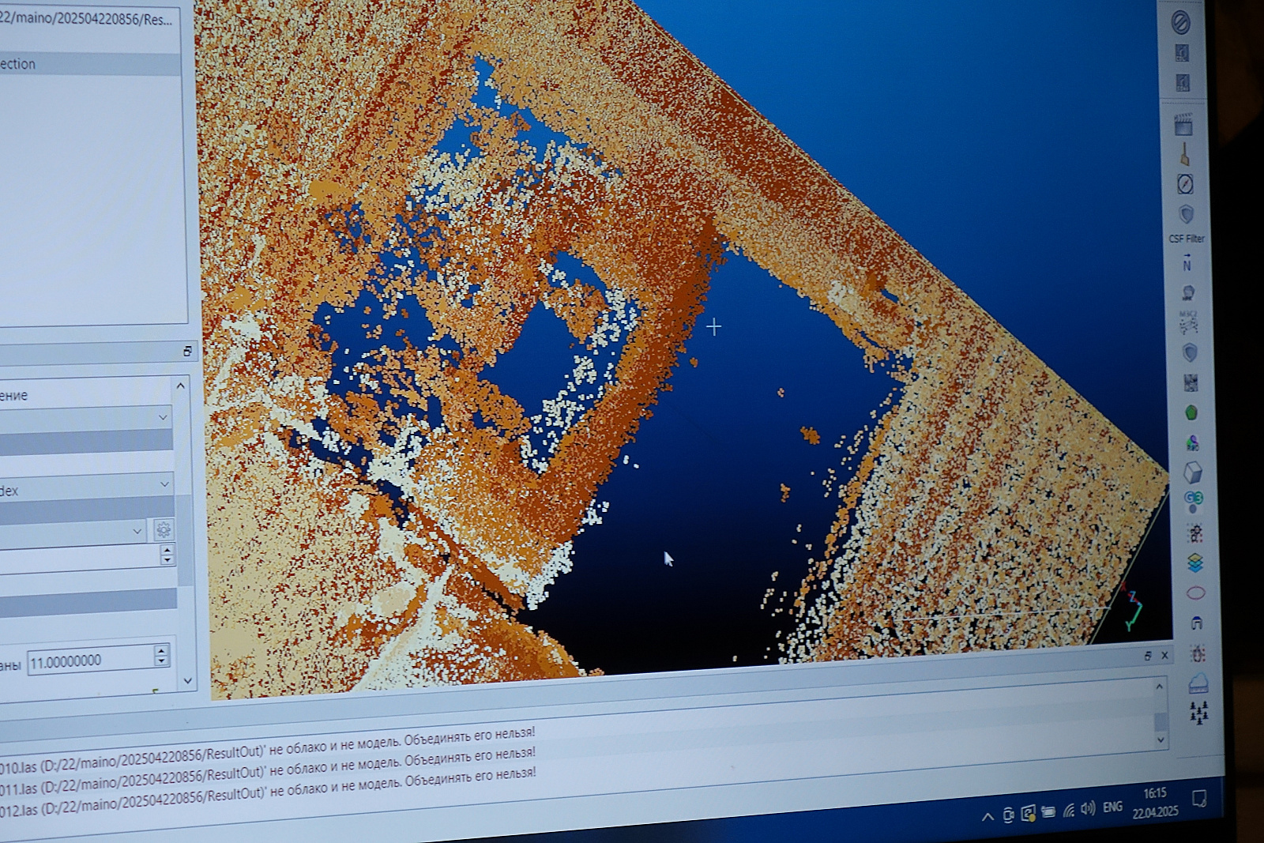Open the CSF Filter plugin
1264x843 pixels.
pos(1186,216)
